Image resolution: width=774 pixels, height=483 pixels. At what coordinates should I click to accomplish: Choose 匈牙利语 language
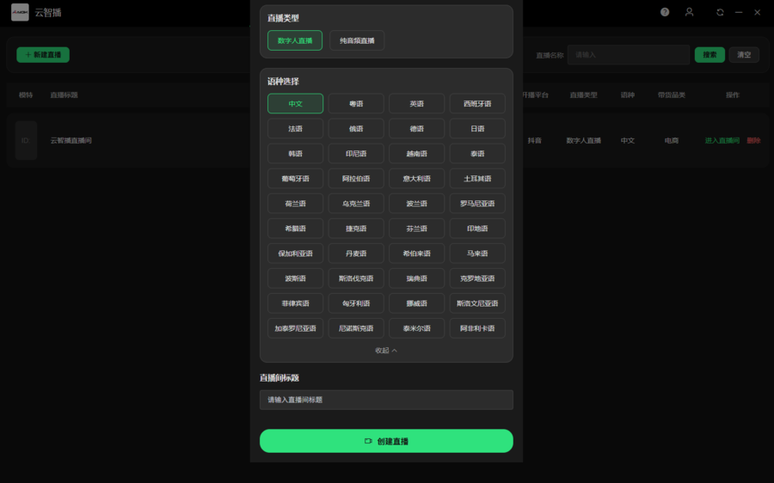(x=356, y=303)
